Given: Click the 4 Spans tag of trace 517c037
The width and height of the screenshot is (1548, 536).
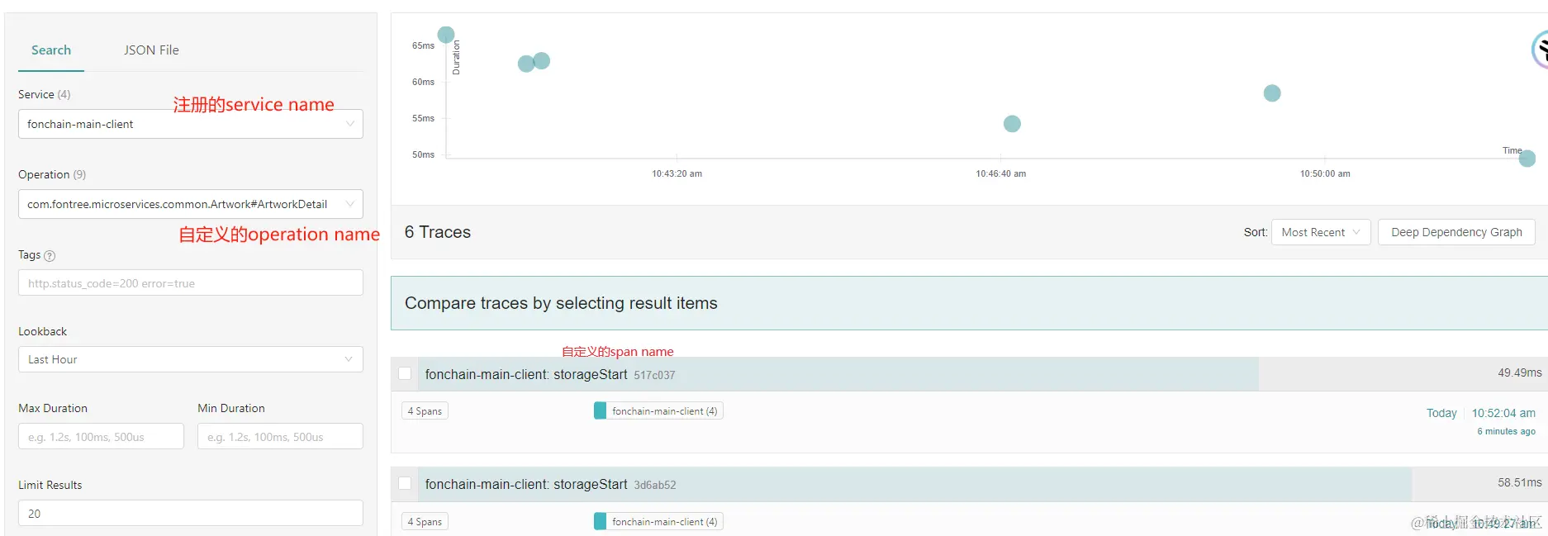Looking at the screenshot, I should click(425, 411).
